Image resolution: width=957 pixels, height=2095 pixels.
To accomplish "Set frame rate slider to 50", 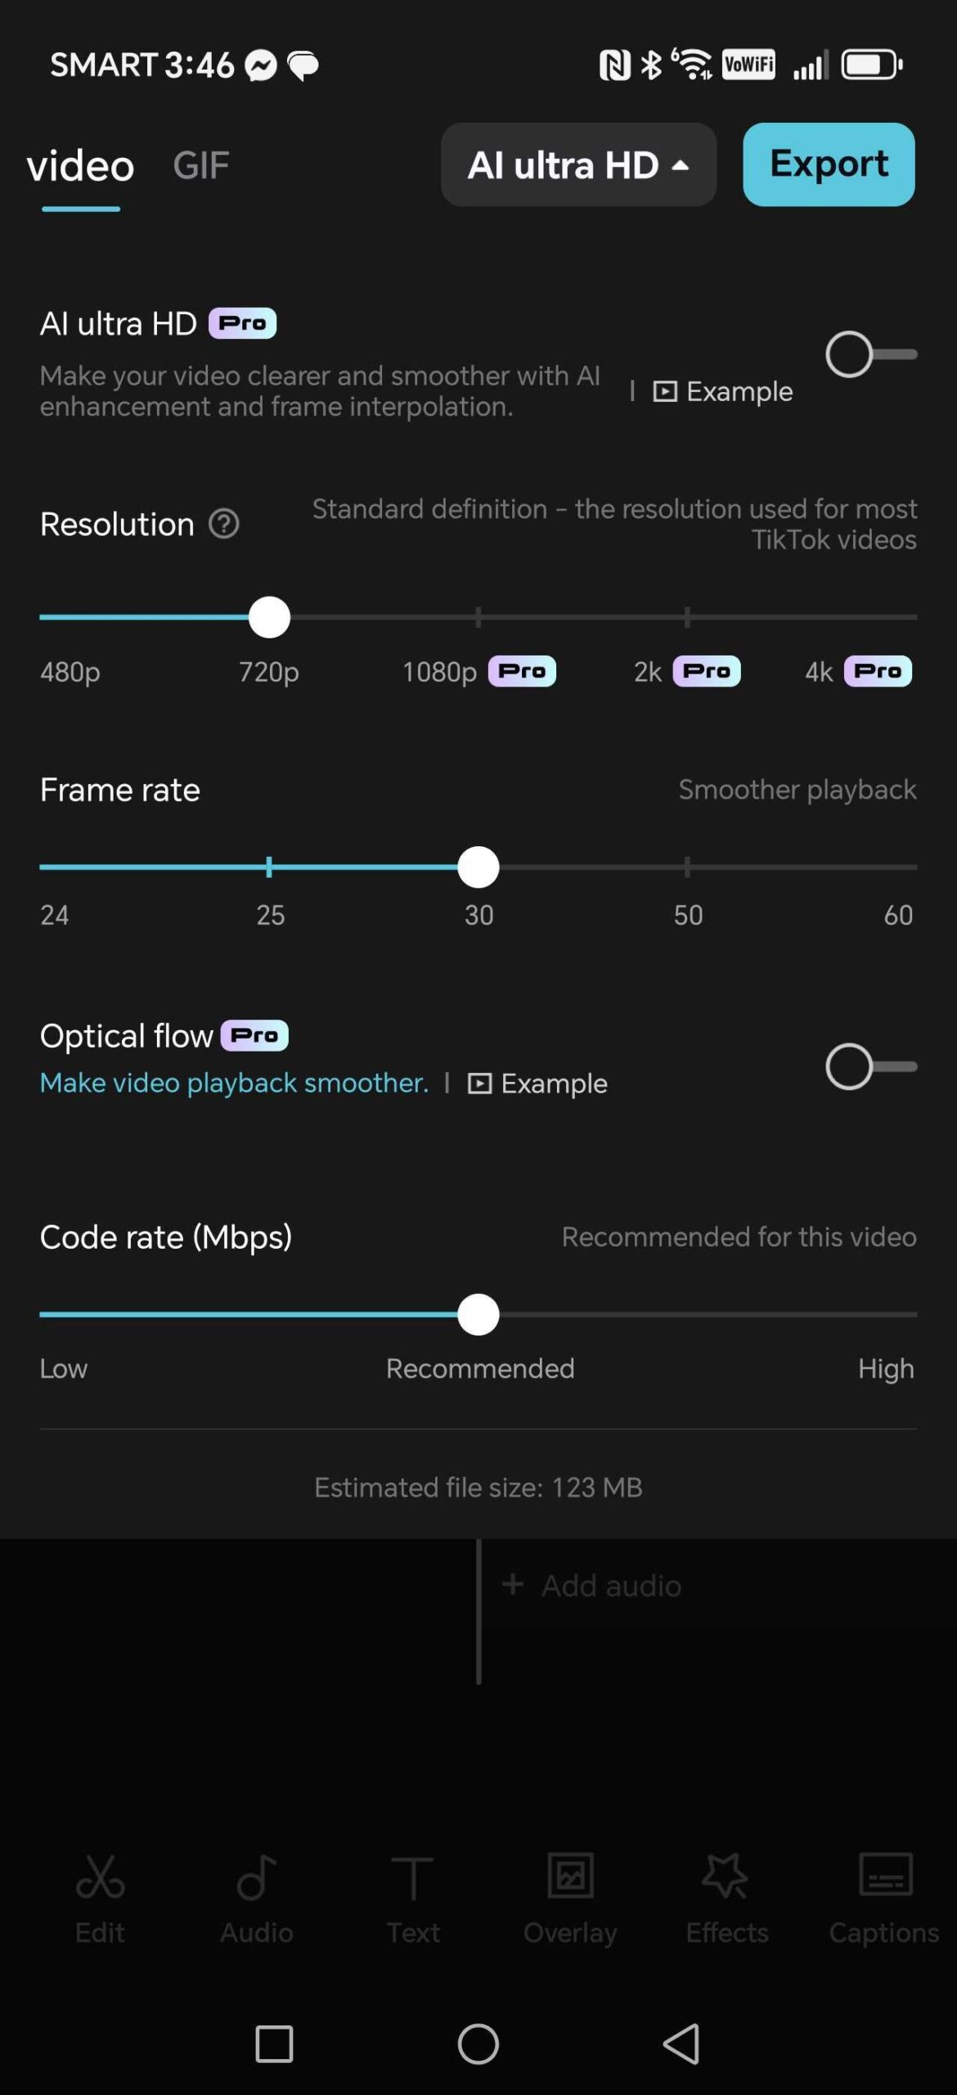I will [687, 867].
